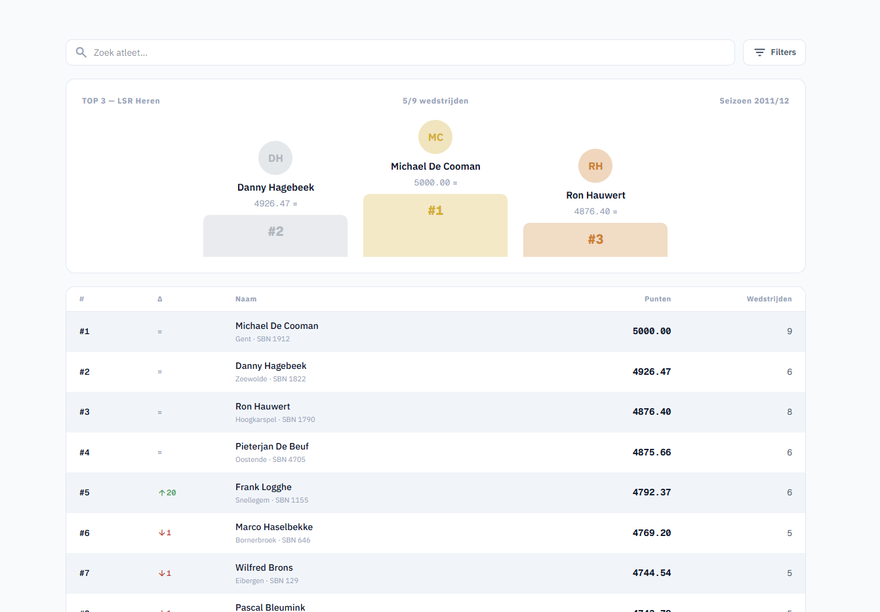
Task: Click rank #5 cell
Action: (85, 492)
